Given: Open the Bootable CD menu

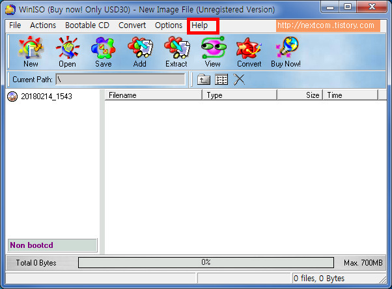Looking at the screenshot, I should coord(87,25).
